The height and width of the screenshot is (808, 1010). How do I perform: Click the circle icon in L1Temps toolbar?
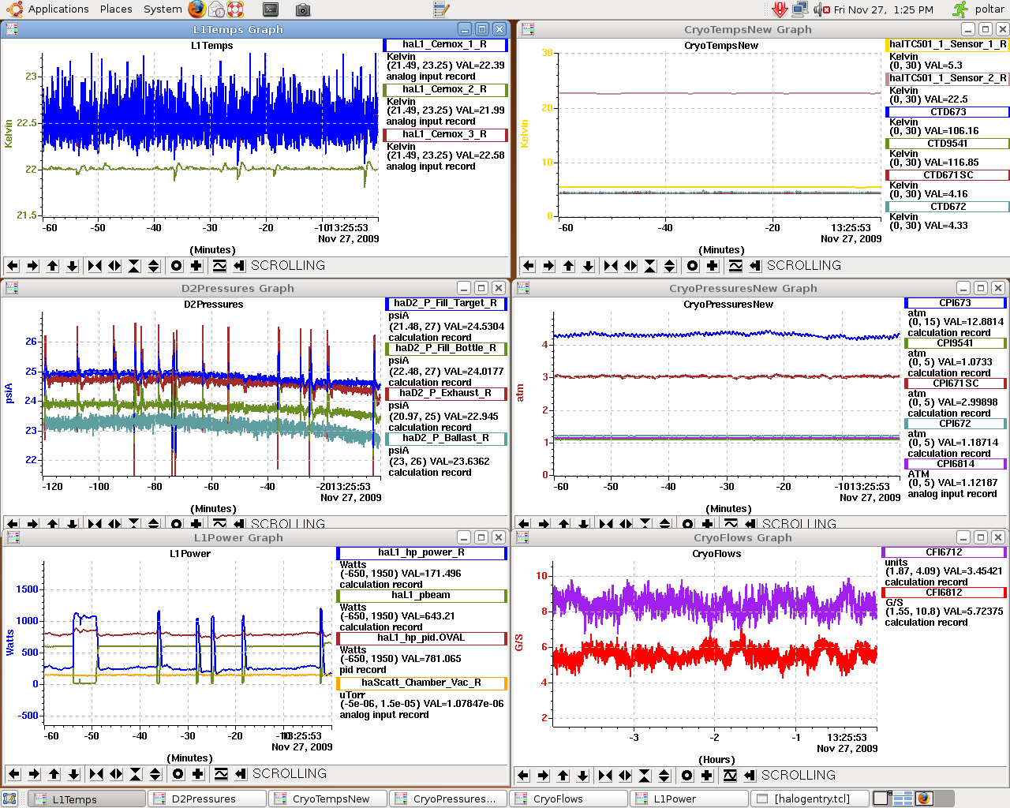[177, 266]
